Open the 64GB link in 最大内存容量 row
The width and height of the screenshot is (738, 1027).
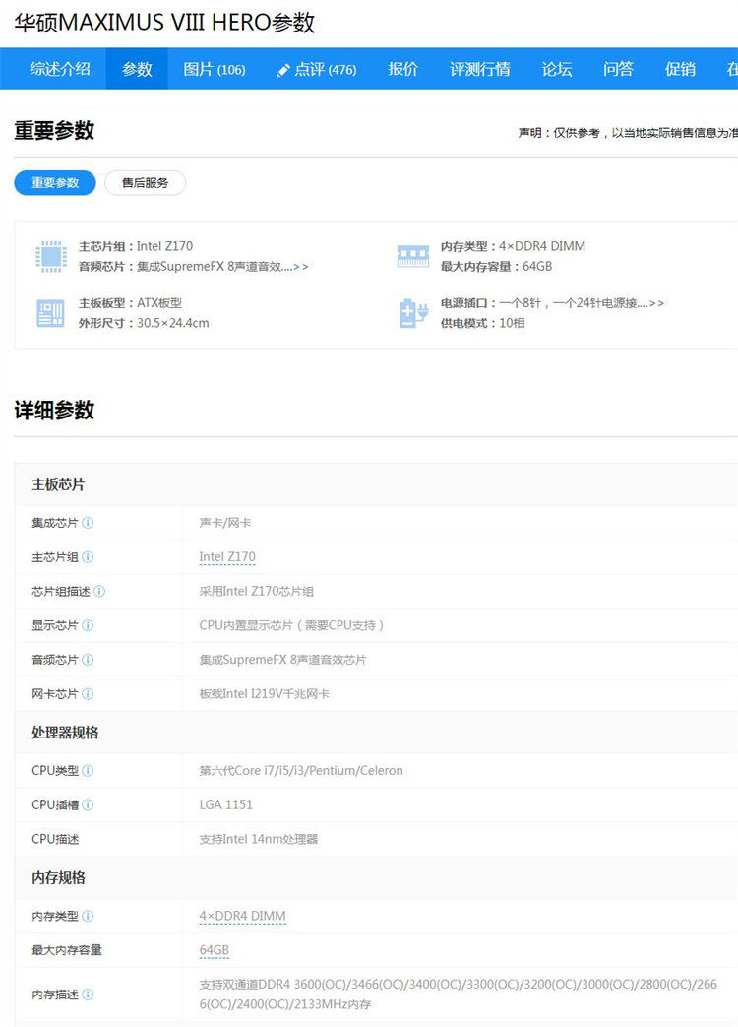214,950
